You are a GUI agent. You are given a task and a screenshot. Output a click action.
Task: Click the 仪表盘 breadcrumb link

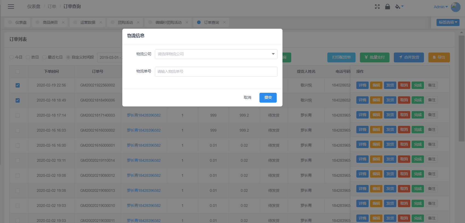click(x=34, y=7)
